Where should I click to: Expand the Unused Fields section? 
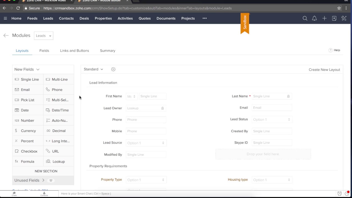[43, 180]
